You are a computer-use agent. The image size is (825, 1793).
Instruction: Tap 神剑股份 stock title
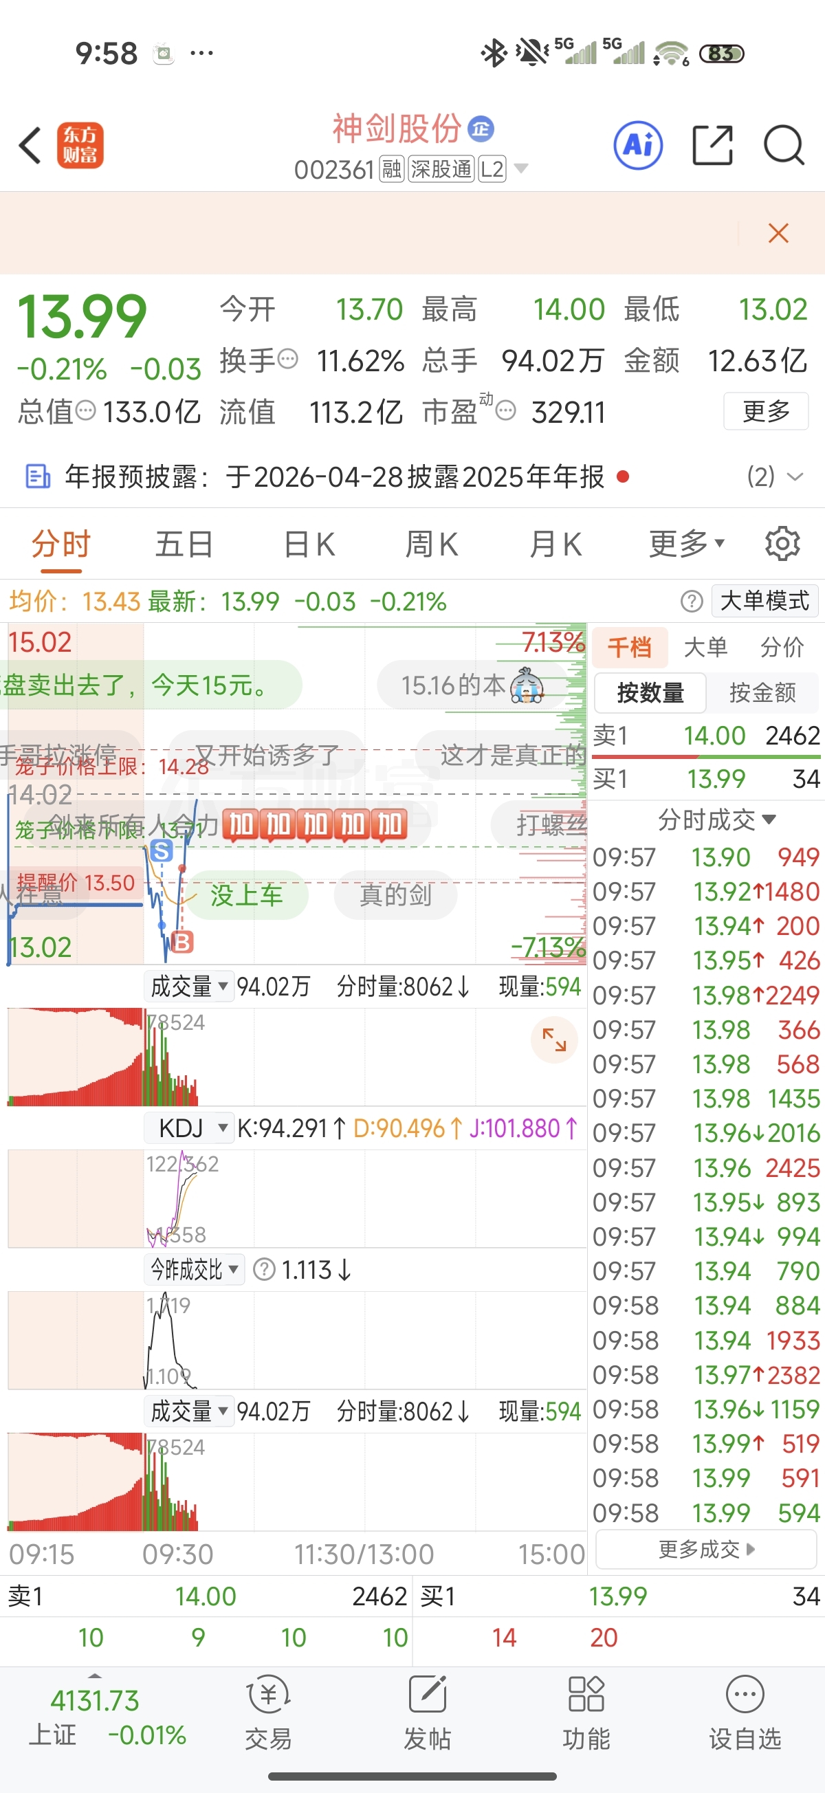(x=397, y=129)
